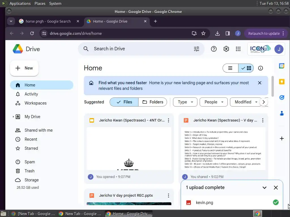Open Google Keep side panel
Viewport: 290px width, 217px height.
click(x=282, y=82)
